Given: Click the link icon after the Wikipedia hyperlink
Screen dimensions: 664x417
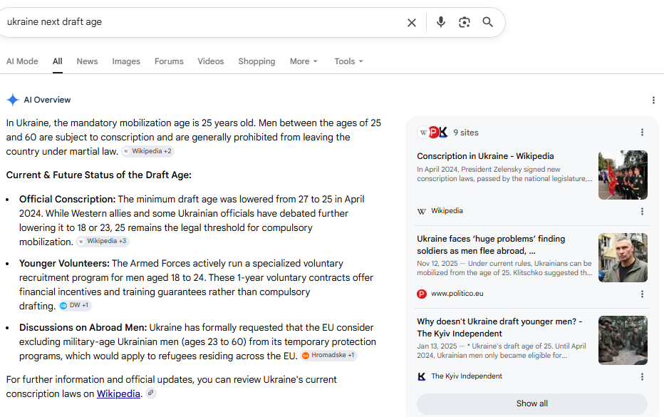Looking at the screenshot, I should [x=151, y=393].
